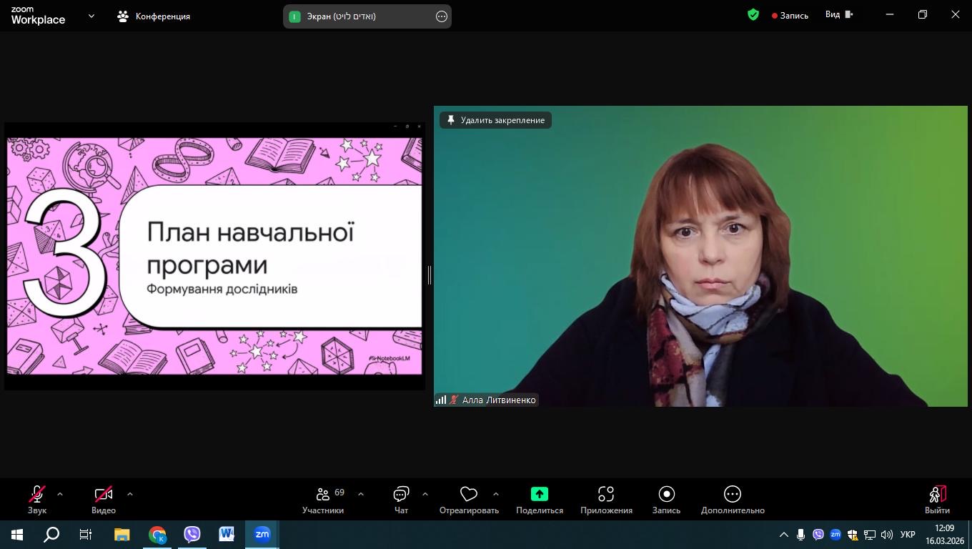Expand video options arrow next to Видео

tap(129, 494)
